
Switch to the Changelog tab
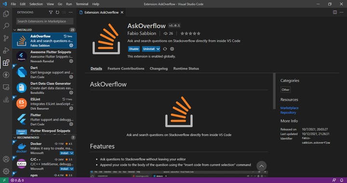pyautogui.click(x=159, y=68)
